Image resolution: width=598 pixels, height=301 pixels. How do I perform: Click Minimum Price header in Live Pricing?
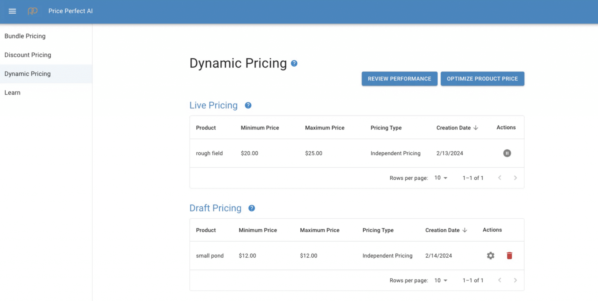260,128
